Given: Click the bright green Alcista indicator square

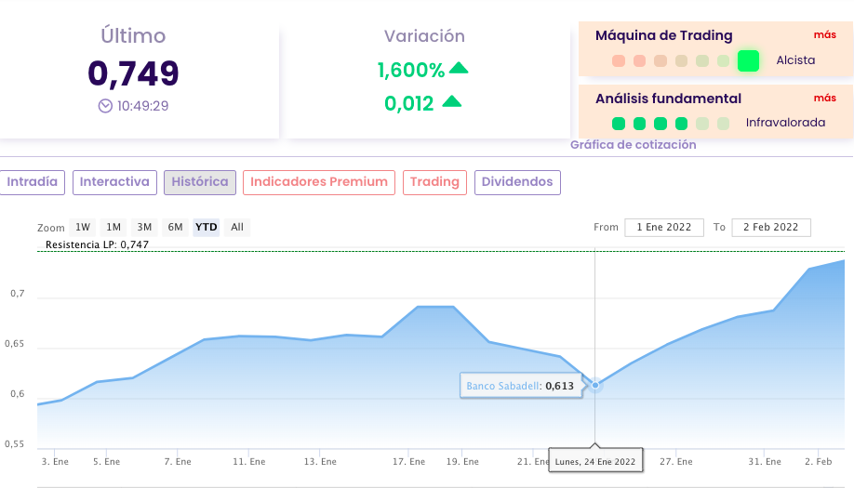Looking at the screenshot, I should coord(748,61).
